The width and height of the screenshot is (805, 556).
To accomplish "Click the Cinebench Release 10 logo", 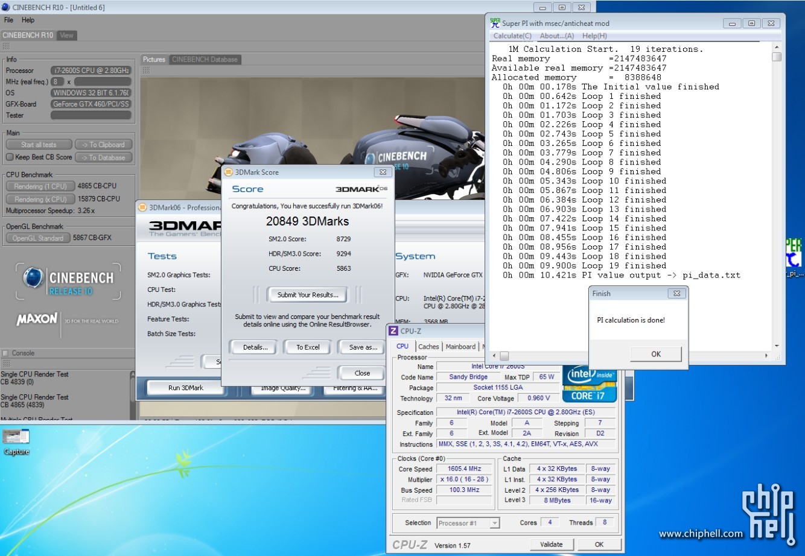I will tap(68, 283).
